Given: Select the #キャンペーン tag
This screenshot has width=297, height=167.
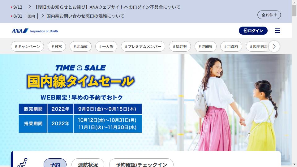Looking at the screenshot, I should click(x=27, y=47).
